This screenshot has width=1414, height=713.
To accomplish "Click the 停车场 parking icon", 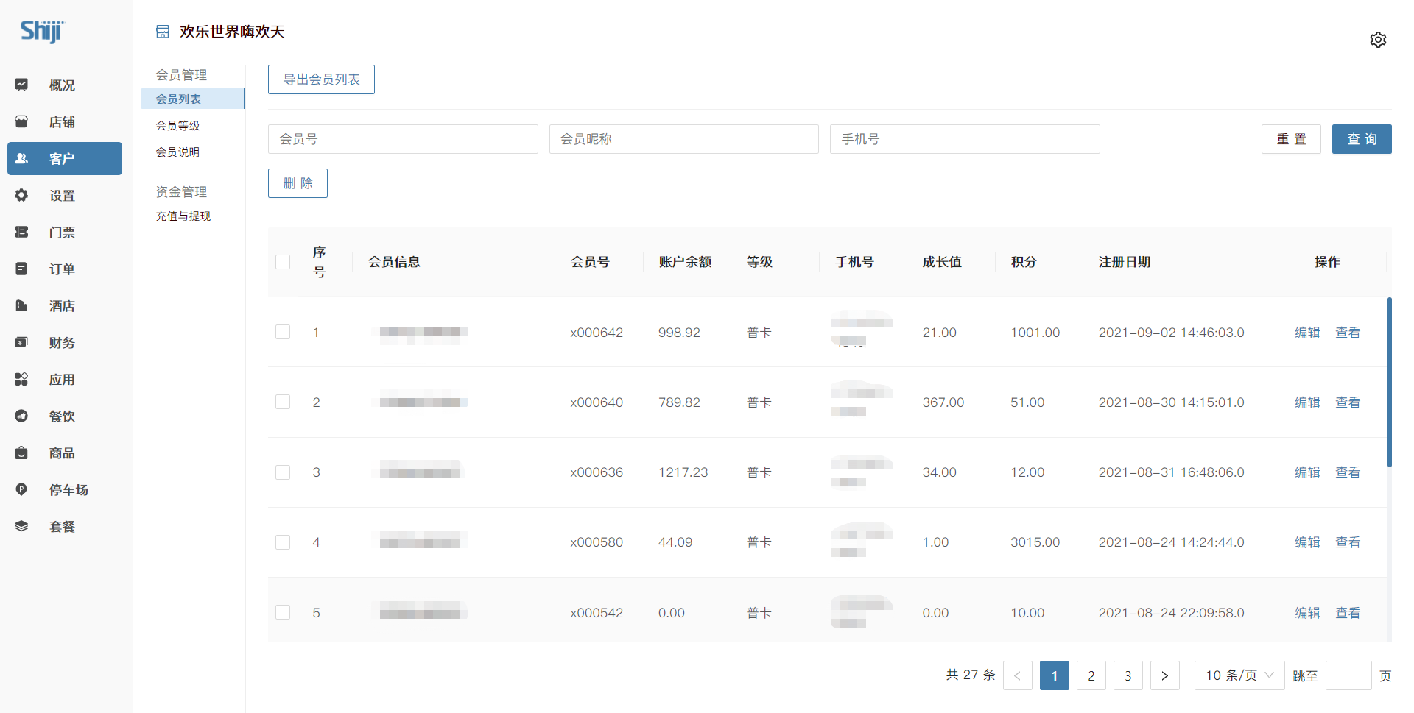I will click(x=21, y=489).
